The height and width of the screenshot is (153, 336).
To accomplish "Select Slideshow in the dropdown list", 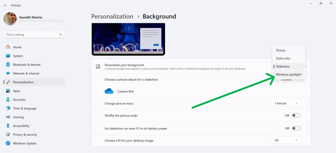I will tap(289, 67).
